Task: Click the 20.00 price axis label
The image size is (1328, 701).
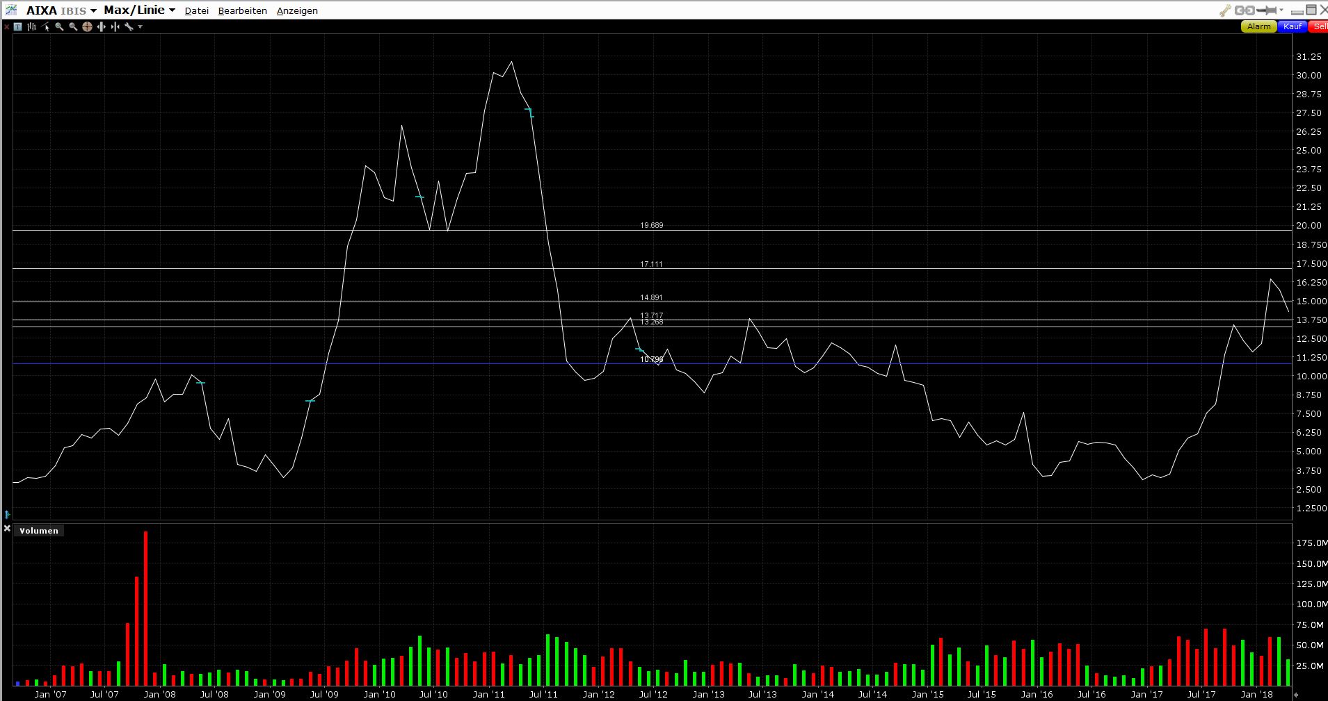Action: (1309, 226)
